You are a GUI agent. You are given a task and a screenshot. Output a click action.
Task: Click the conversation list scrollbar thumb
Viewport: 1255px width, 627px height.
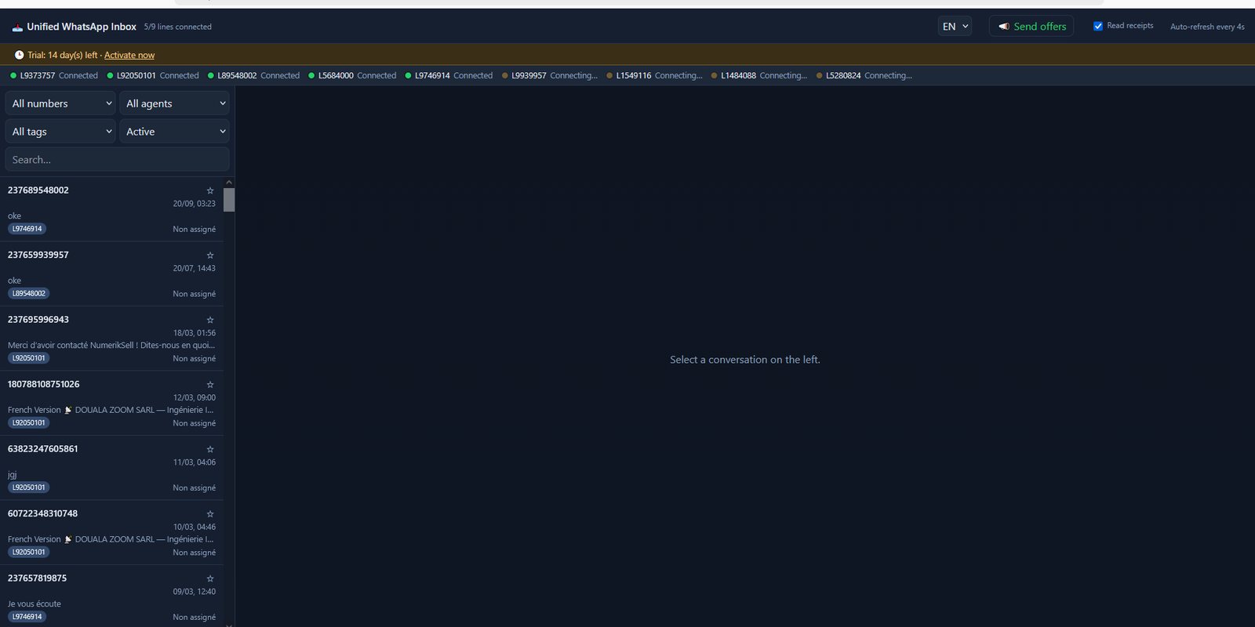click(x=229, y=200)
